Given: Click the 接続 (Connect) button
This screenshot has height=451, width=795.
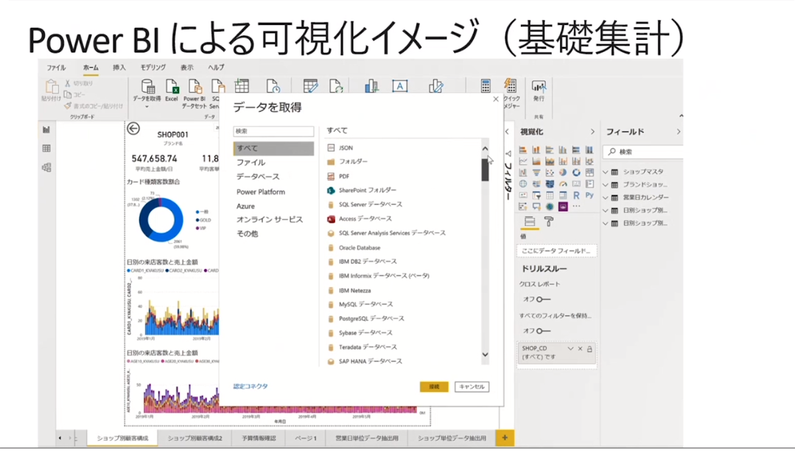Looking at the screenshot, I should [x=434, y=387].
